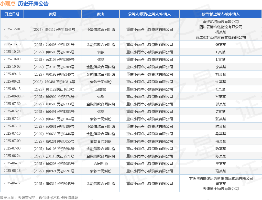Click defendant 四川云港冷链物流有限公司
The image size is (262, 200).
[x=221, y=27]
